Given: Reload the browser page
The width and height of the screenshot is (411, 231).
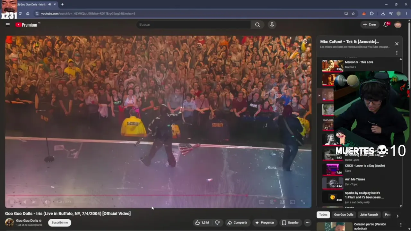Looking at the screenshot, I should point(20,13).
